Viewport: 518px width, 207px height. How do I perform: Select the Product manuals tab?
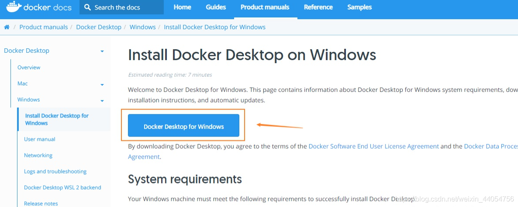(x=265, y=7)
